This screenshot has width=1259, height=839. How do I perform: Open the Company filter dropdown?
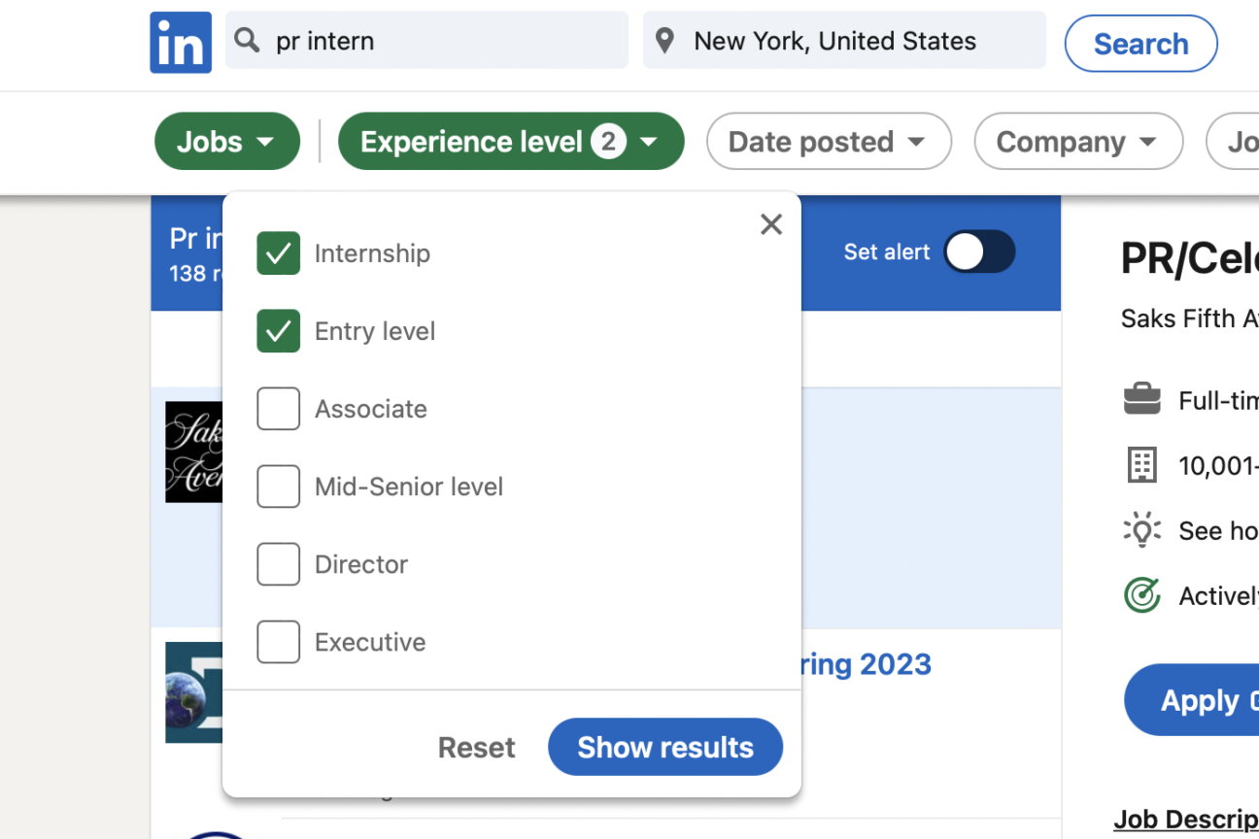1078,142
